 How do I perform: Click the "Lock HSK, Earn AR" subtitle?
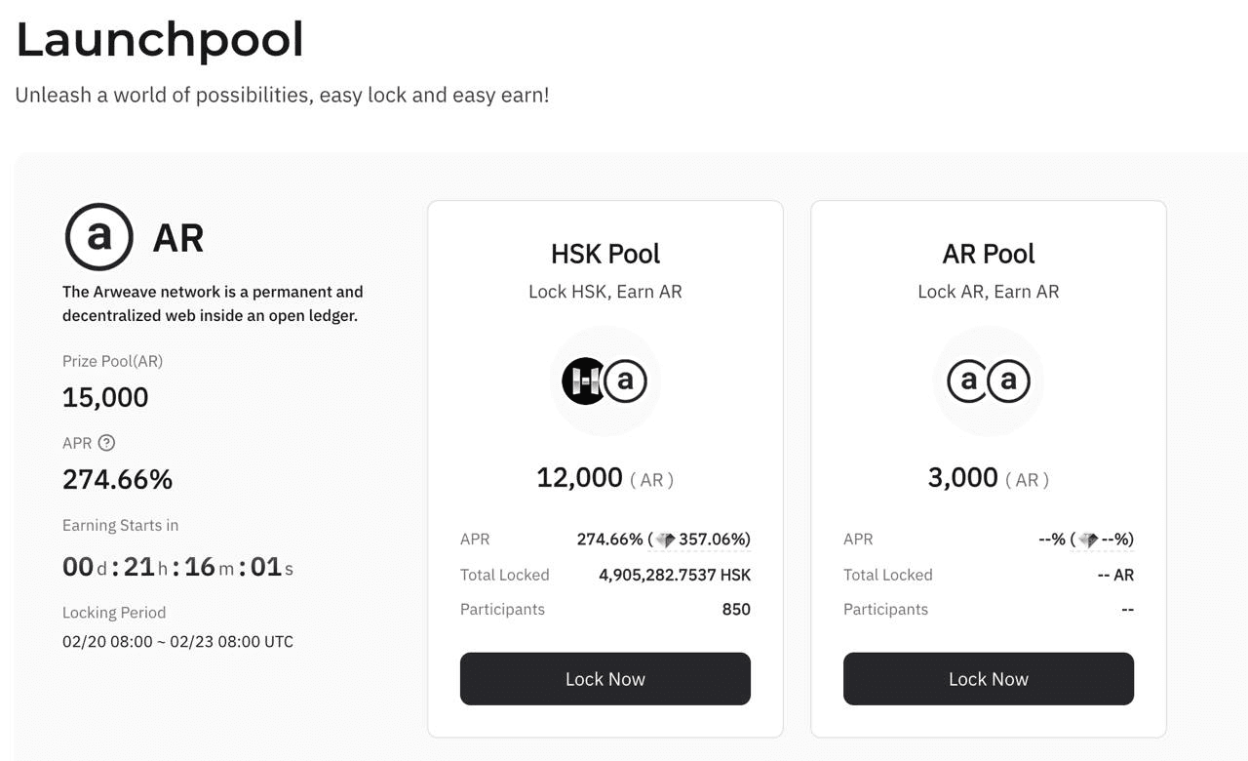(604, 291)
